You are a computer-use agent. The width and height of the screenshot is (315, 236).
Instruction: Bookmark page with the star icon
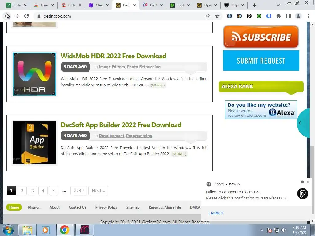[x=217, y=16]
